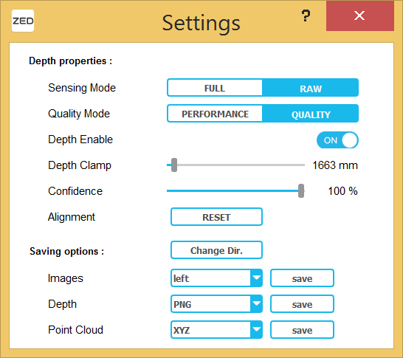Click the 1663 mm depth value
The width and height of the screenshot is (403, 358).
pyautogui.click(x=335, y=165)
